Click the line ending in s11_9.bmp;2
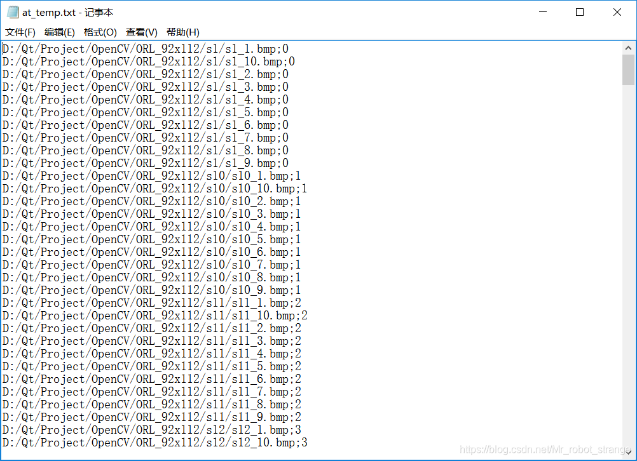This screenshot has height=461, width=637. tap(151, 417)
